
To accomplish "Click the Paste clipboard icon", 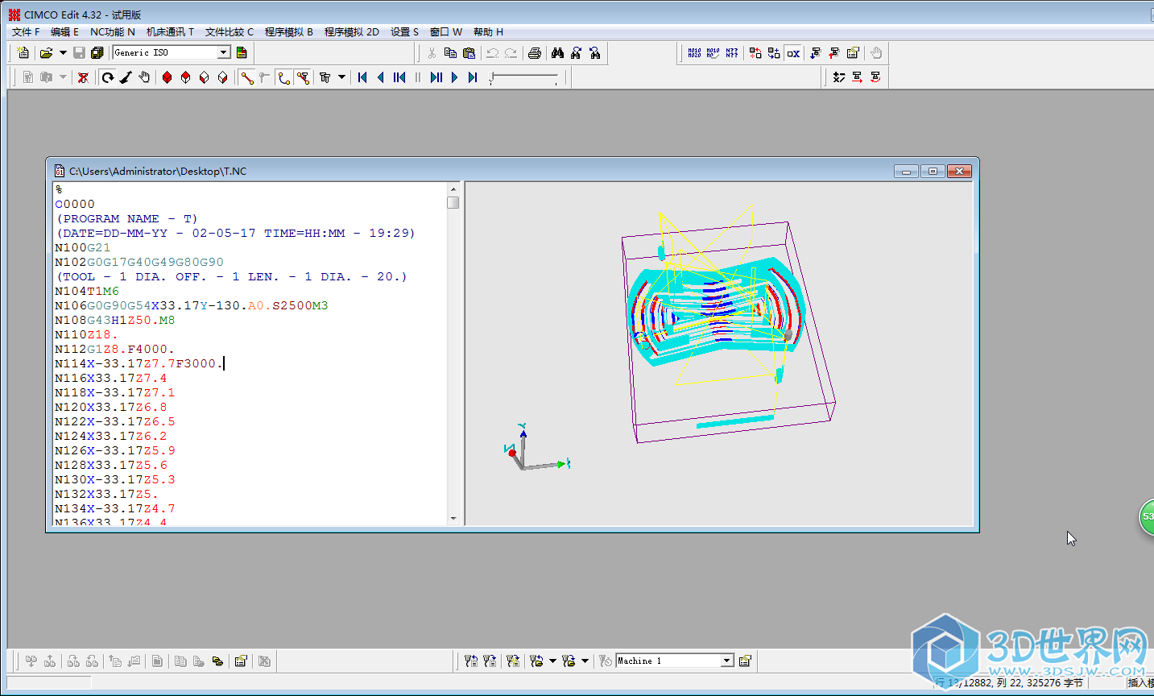I will click(x=469, y=53).
